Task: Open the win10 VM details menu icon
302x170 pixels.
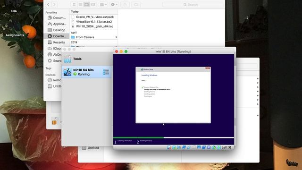Action: tap(106, 72)
